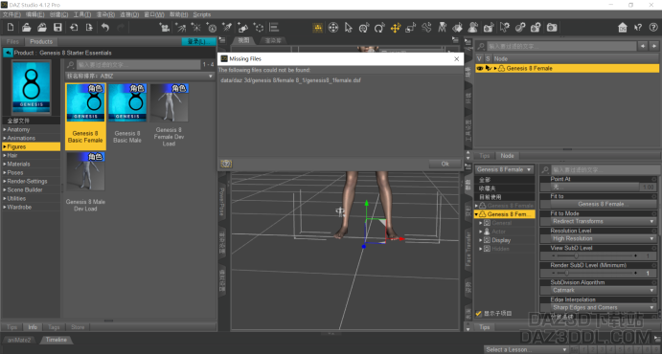This screenshot has width=662, height=354.
Task: Toggle selectable arrow for Genesis 8 Female node
Action: pyautogui.click(x=488, y=68)
